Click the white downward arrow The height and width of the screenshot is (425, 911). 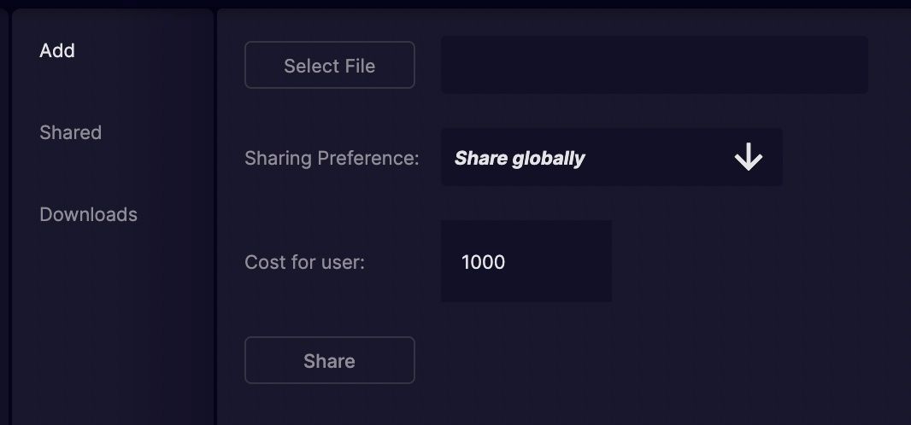(x=748, y=157)
